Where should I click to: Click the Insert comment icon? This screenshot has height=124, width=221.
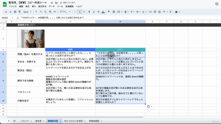point(155,12)
